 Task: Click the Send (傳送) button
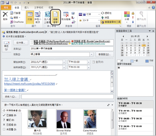[7, 46]
